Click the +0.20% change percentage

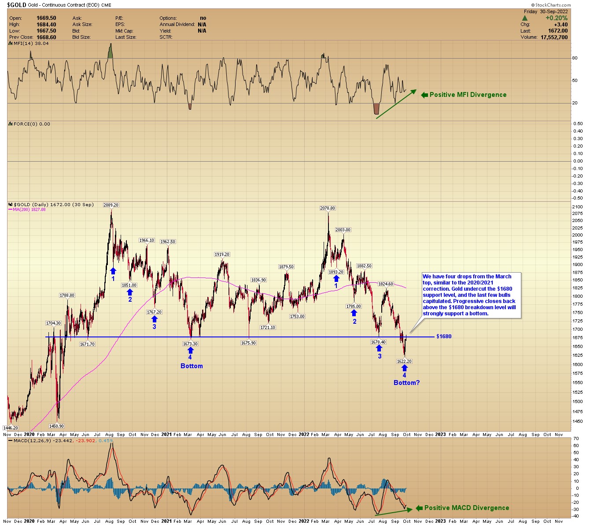(x=557, y=18)
